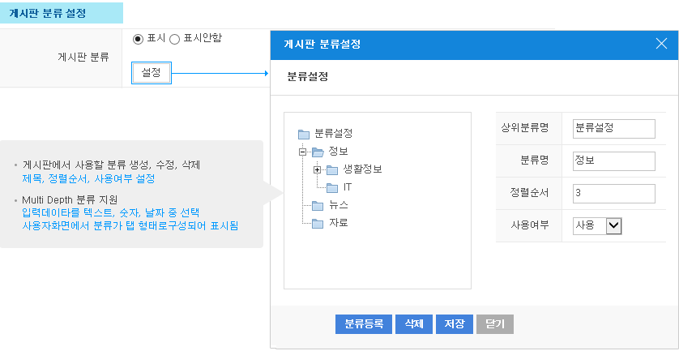Click the 분류설정 root folder icon

point(304,134)
